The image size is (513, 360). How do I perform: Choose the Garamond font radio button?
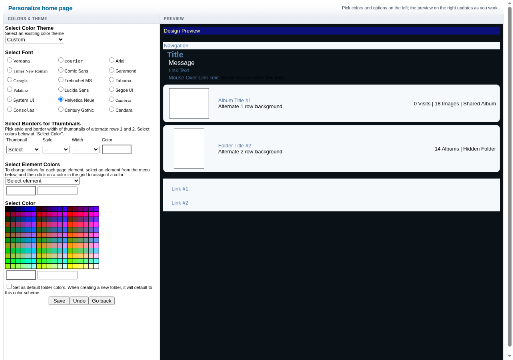(112, 70)
